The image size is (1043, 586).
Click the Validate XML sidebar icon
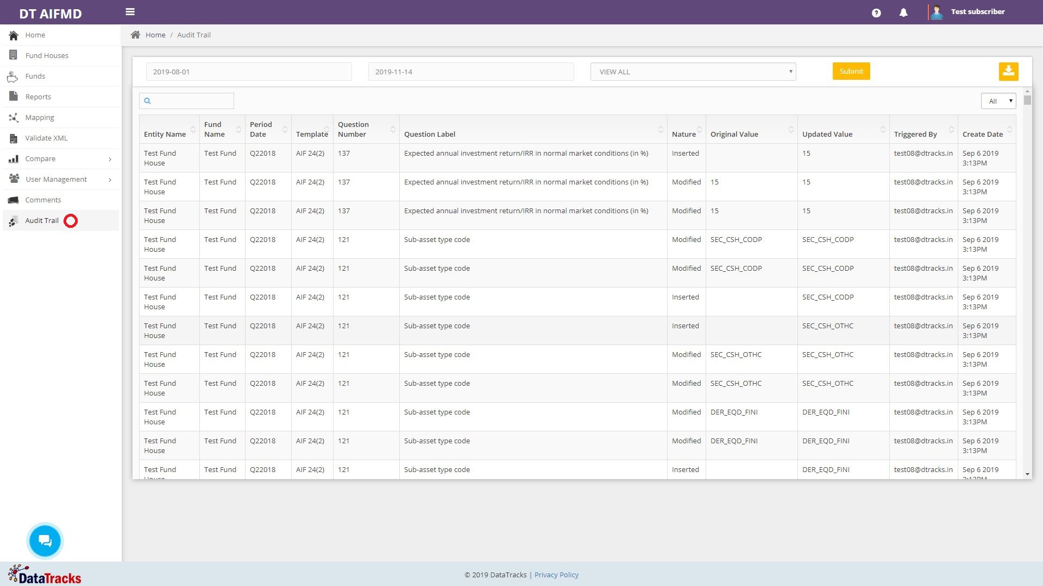tap(14, 137)
